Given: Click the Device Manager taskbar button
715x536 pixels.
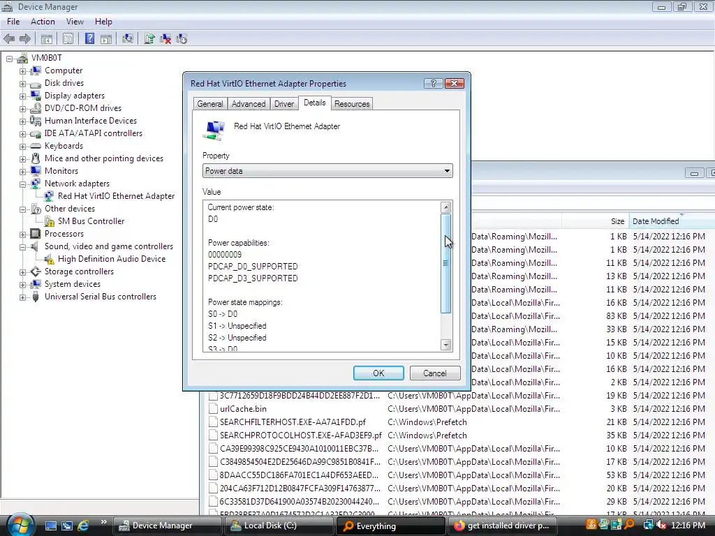Looking at the screenshot, I should (167, 526).
